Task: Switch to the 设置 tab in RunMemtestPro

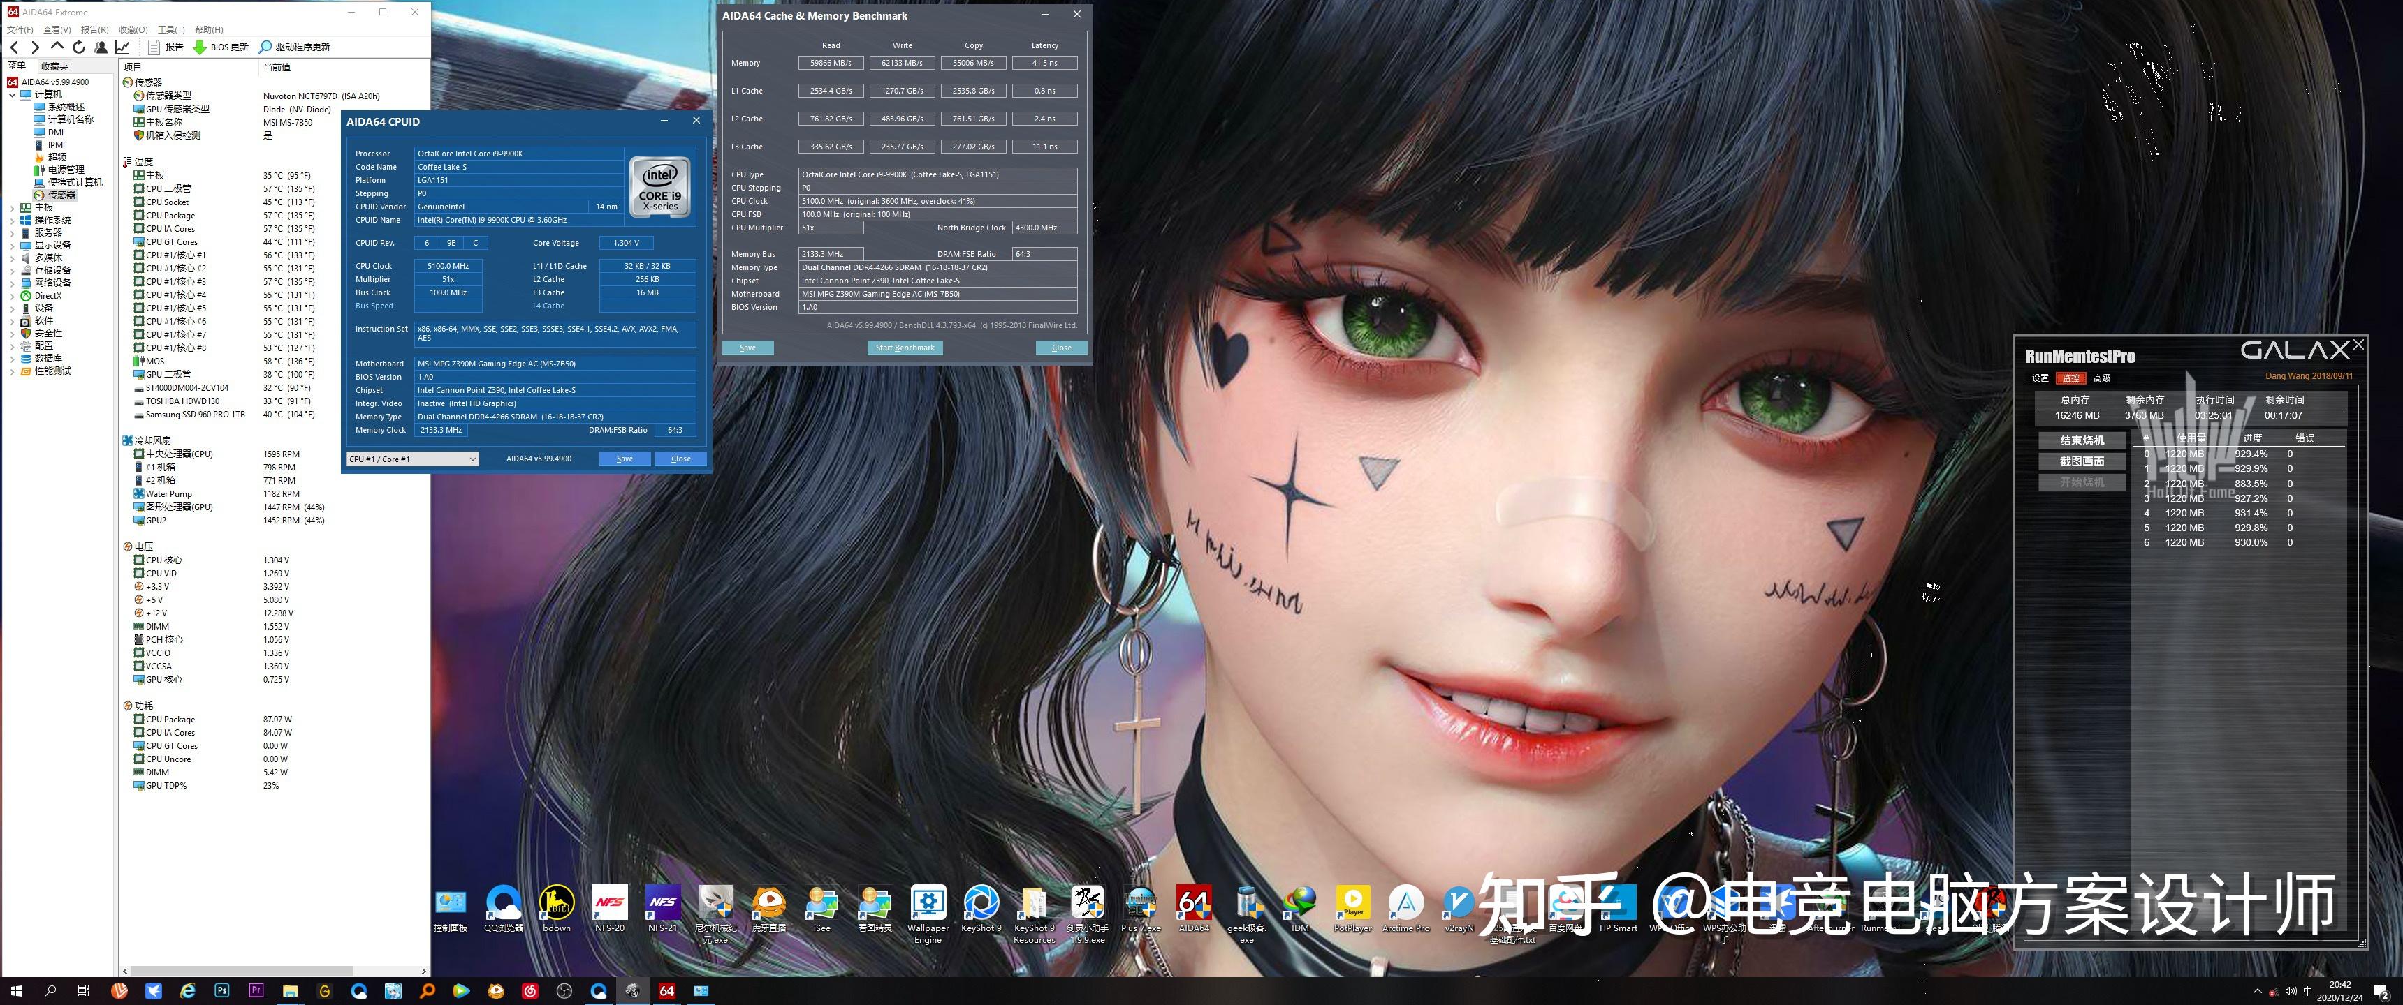Action: point(2040,378)
